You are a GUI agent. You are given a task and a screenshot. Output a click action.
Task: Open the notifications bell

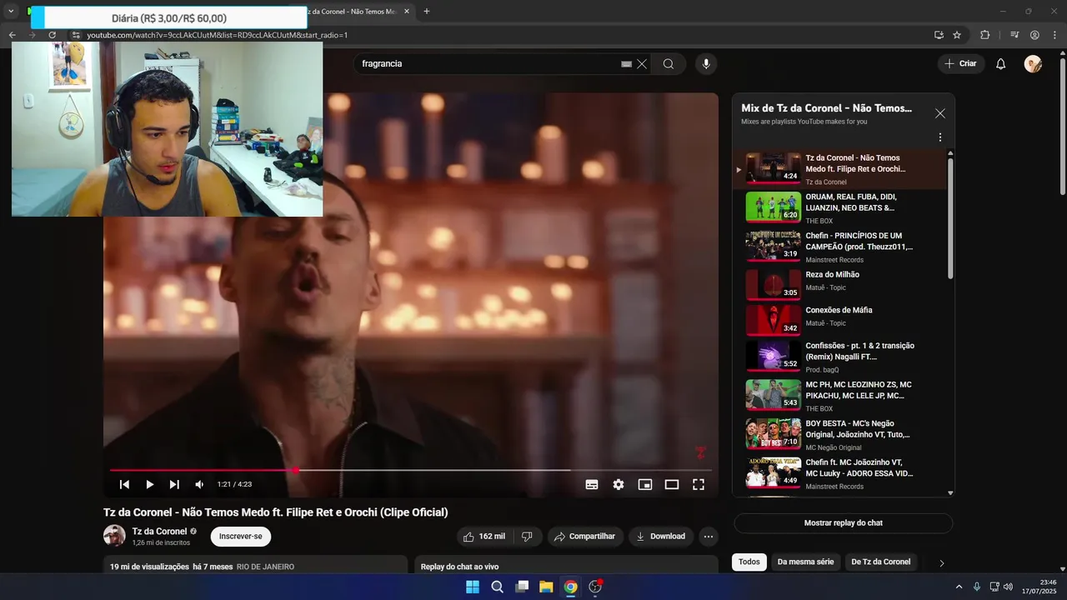1001,64
